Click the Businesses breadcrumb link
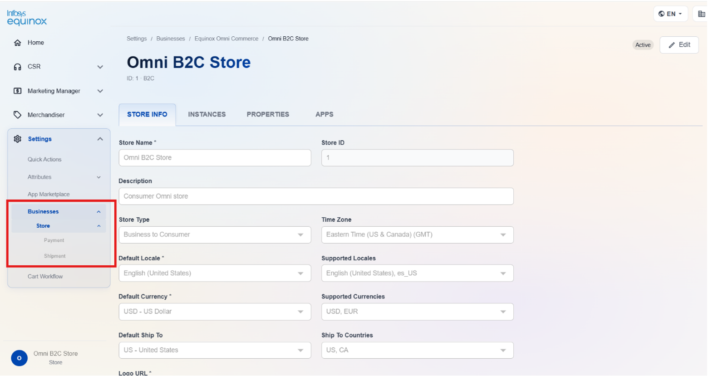 (171, 39)
